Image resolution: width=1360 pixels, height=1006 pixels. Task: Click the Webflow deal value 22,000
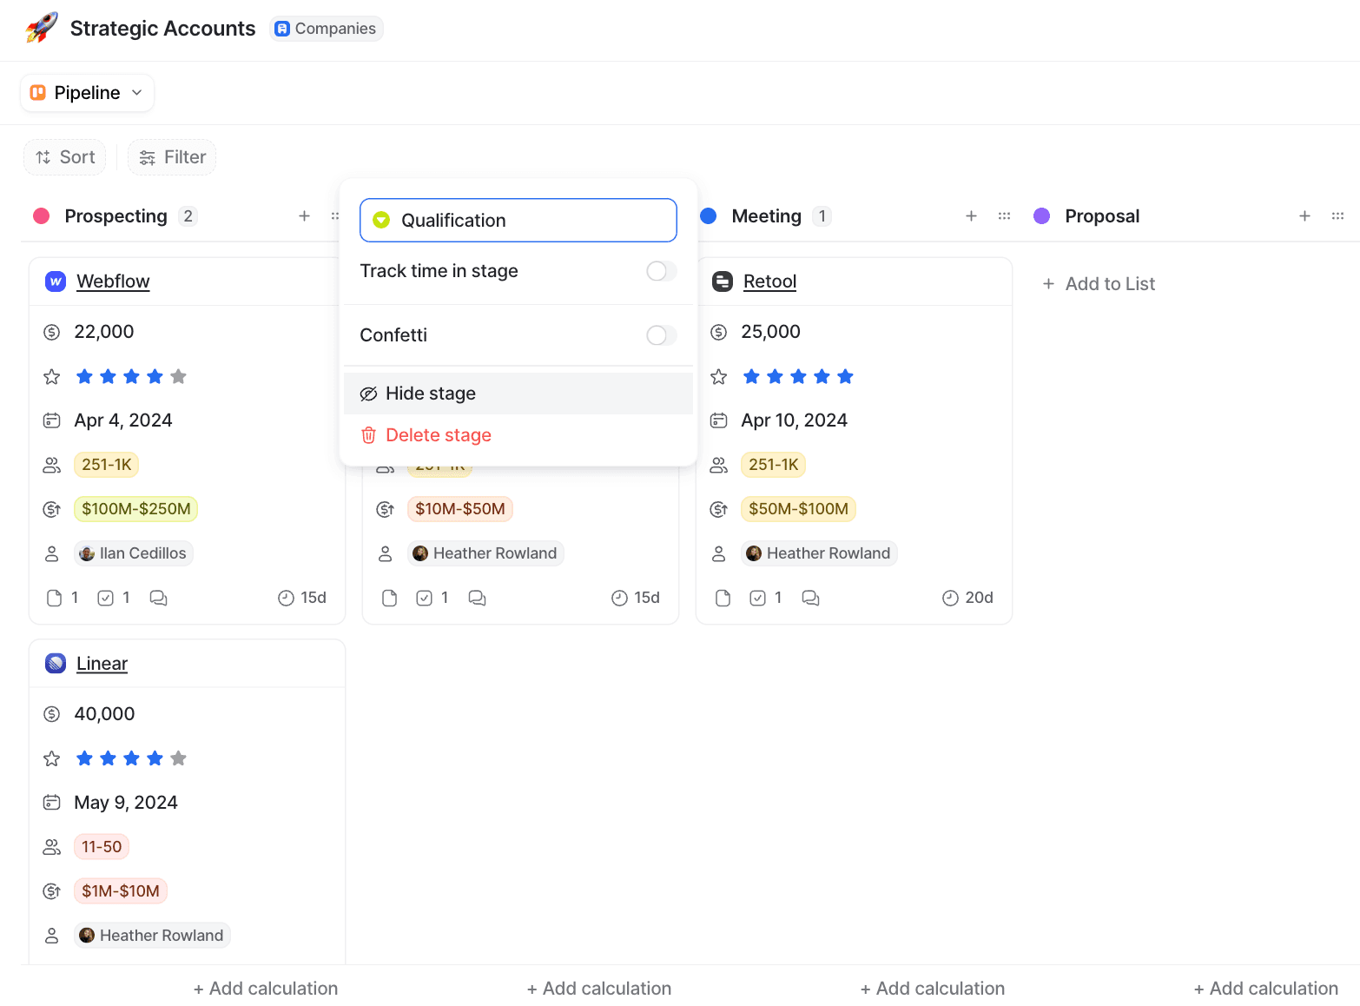click(x=104, y=332)
